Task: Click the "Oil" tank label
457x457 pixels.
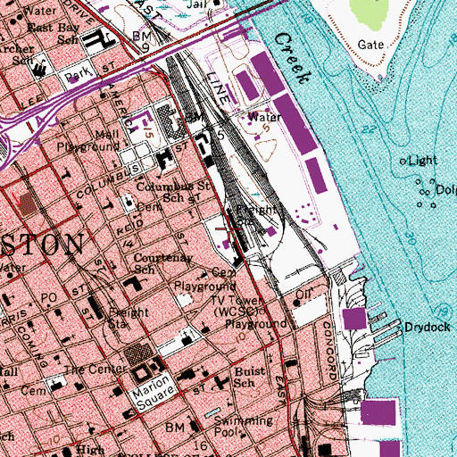Action: pyautogui.click(x=304, y=294)
